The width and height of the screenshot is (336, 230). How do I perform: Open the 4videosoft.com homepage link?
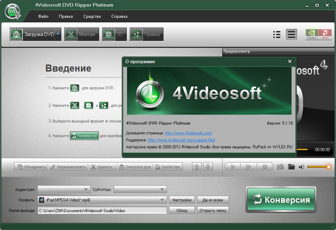tap(188, 133)
